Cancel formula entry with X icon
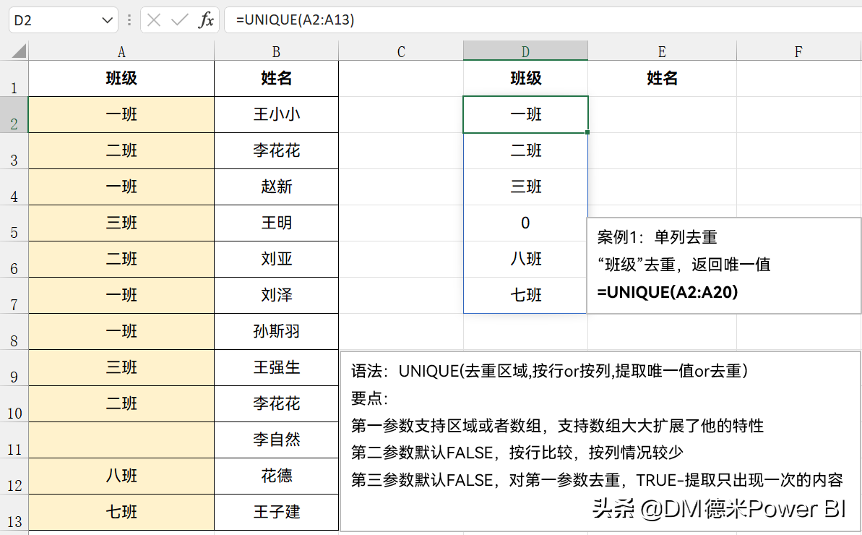Viewport: 862px width, 535px height. pyautogui.click(x=154, y=20)
